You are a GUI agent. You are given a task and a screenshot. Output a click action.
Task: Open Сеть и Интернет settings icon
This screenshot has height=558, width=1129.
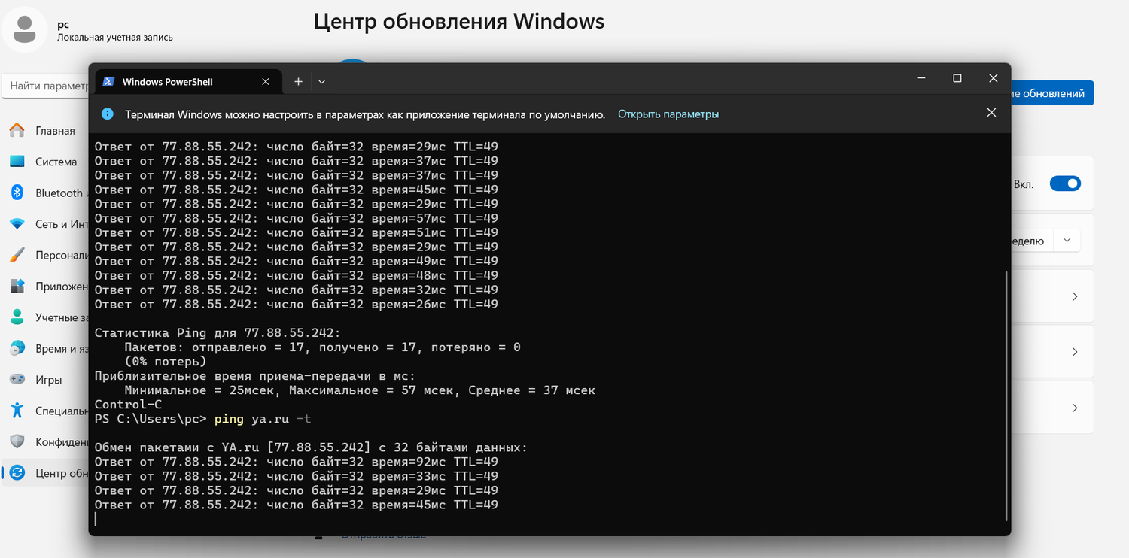(17, 223)
